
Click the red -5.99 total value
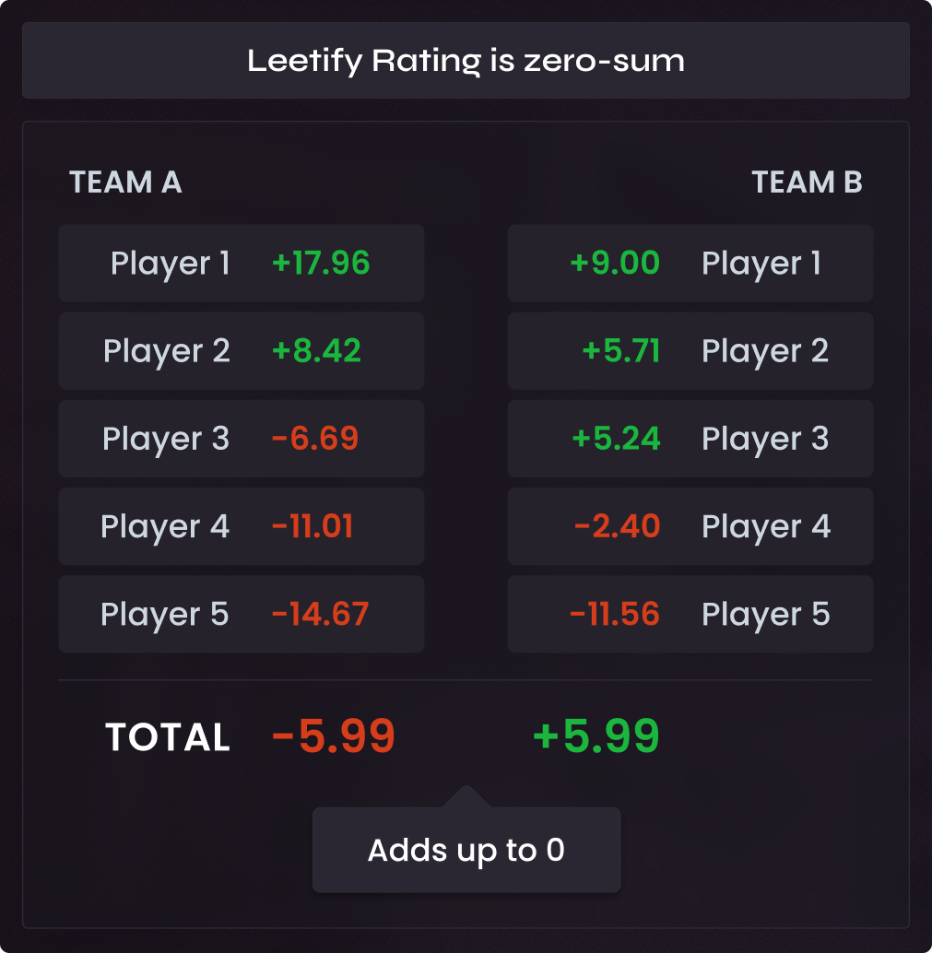pos(334,736)
